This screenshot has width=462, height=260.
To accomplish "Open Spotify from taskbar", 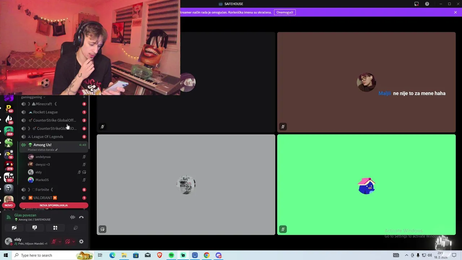I will pos(171,255).
